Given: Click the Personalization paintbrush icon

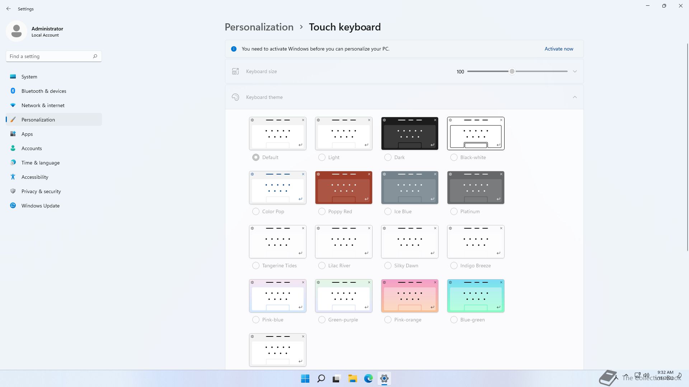Looking at the screenshot, I should point(13,120).
